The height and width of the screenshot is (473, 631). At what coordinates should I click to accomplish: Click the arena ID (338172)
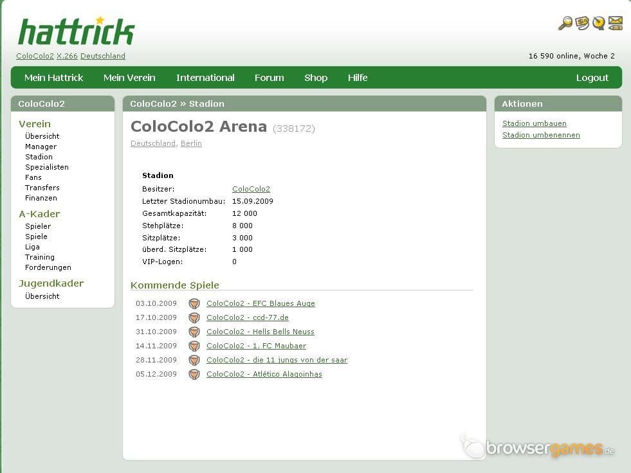294,129
